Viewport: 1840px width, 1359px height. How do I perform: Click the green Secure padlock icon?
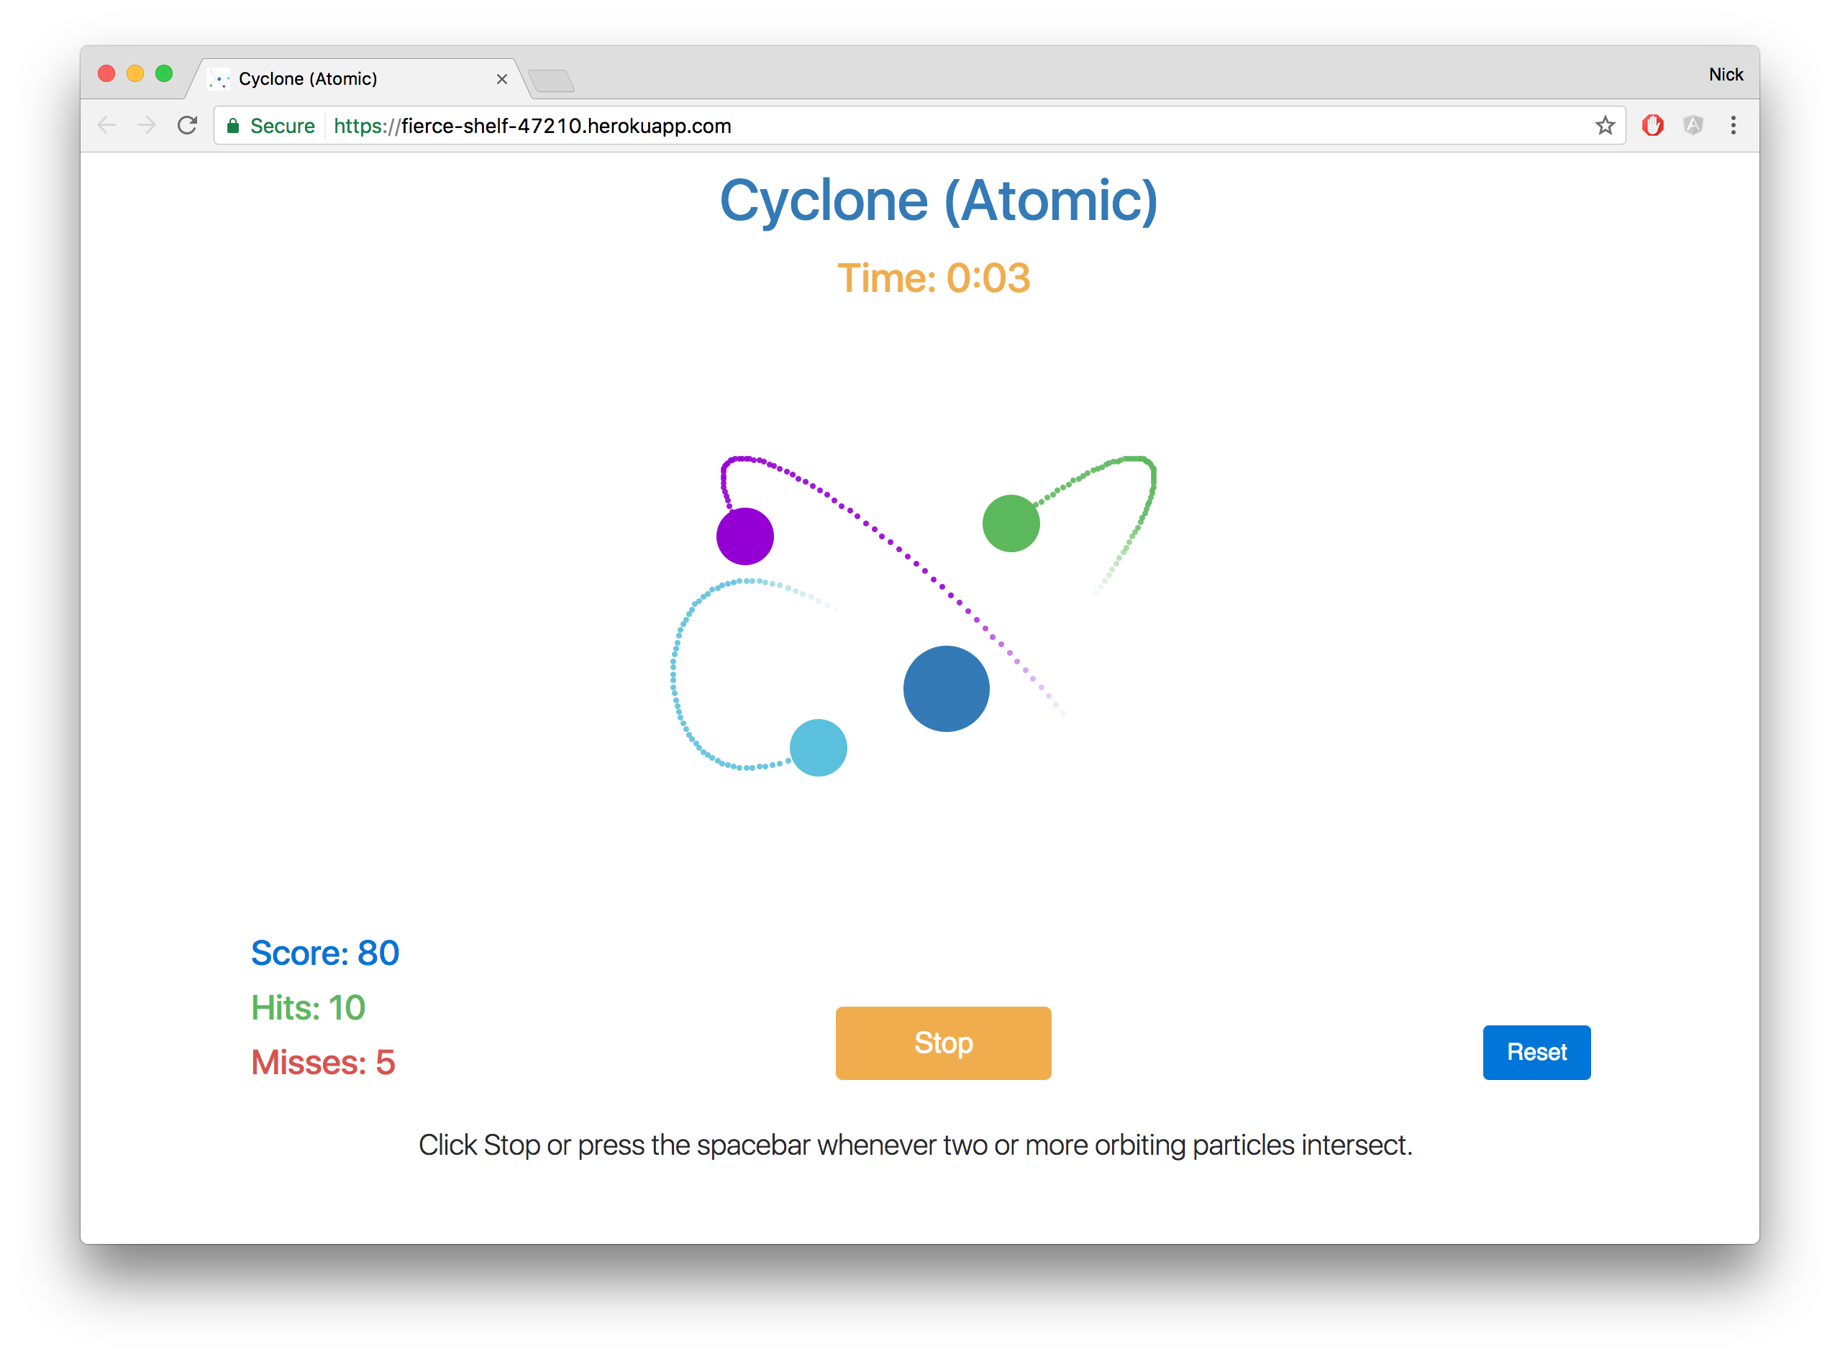(x=233, y=126)
